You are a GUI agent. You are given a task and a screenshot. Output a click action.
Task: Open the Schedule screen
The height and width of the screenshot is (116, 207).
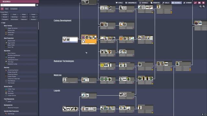tap(144, 3)
